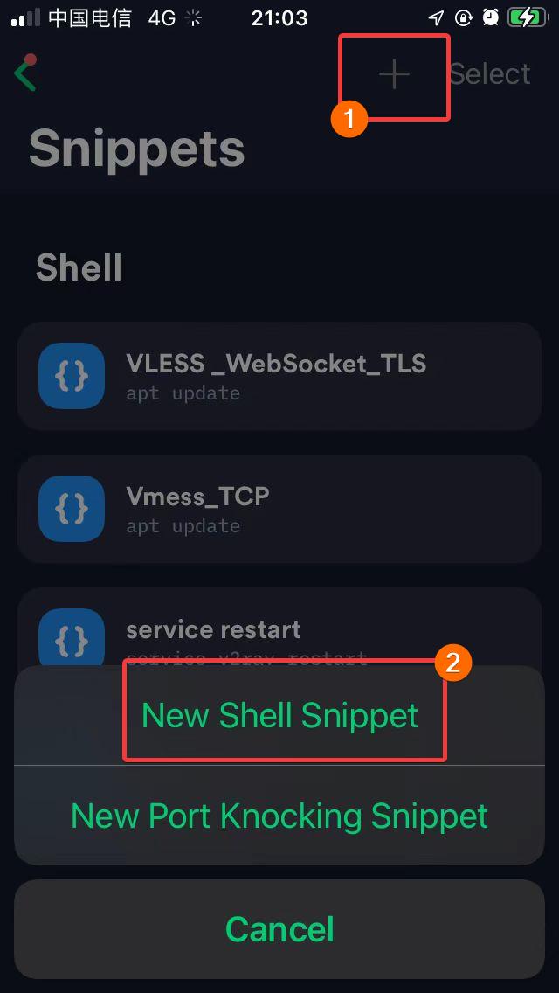Tap the rotation lock status icon
Screen dimensions: 559x993
pyautogui.click(x=464, y=17)
